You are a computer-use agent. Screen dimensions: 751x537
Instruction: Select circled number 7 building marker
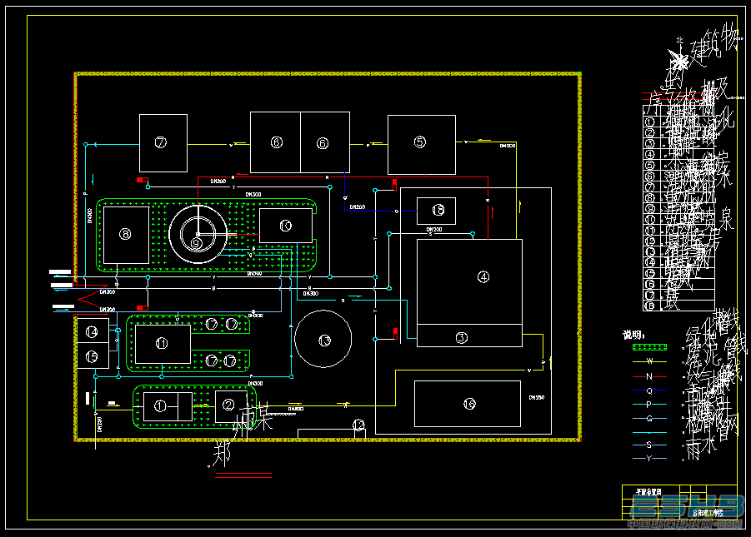coord(161,142)
